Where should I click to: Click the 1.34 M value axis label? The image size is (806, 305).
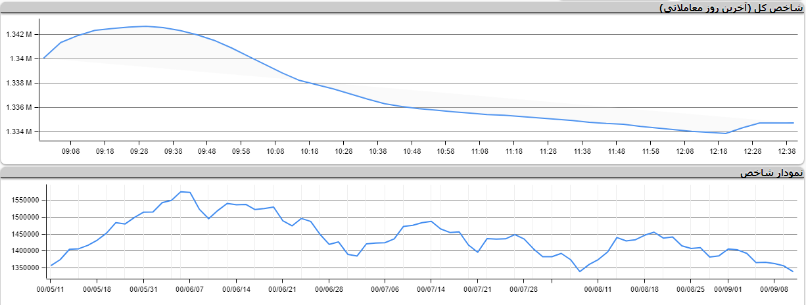pos(22,59)
